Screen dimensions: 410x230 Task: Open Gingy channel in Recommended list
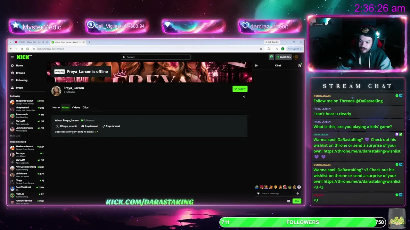point(27,182)
